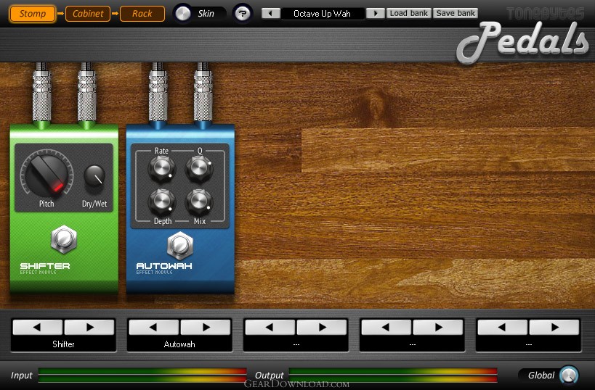
Task: Click right arrow of third effect slot
Action: [x=321, y=327]
